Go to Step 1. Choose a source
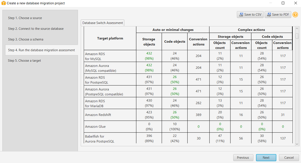Screen dimensions: 301x163 coord(25,18)
